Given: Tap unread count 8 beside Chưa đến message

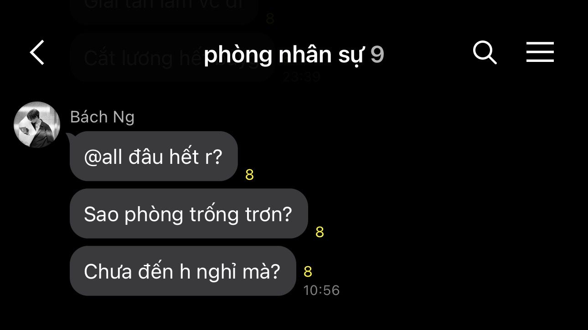Looking at the screenshot, I should [x=308, y=272].
